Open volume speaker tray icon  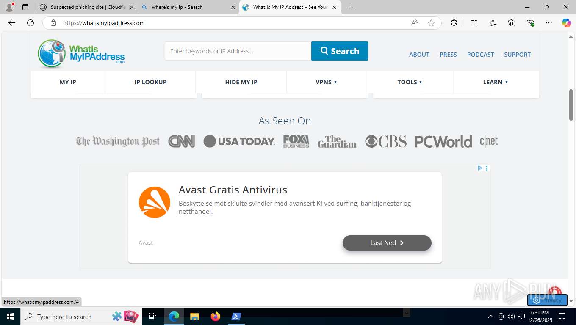511,317
